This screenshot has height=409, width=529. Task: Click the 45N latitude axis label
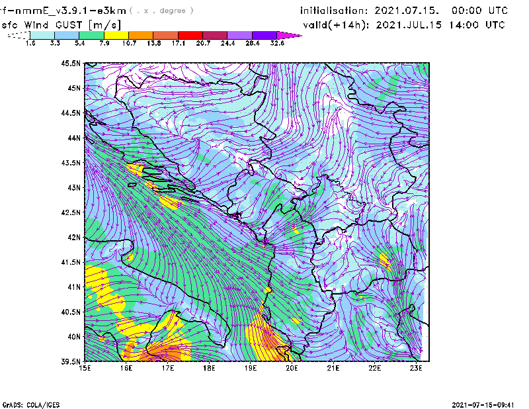click(x=74, y=88)
